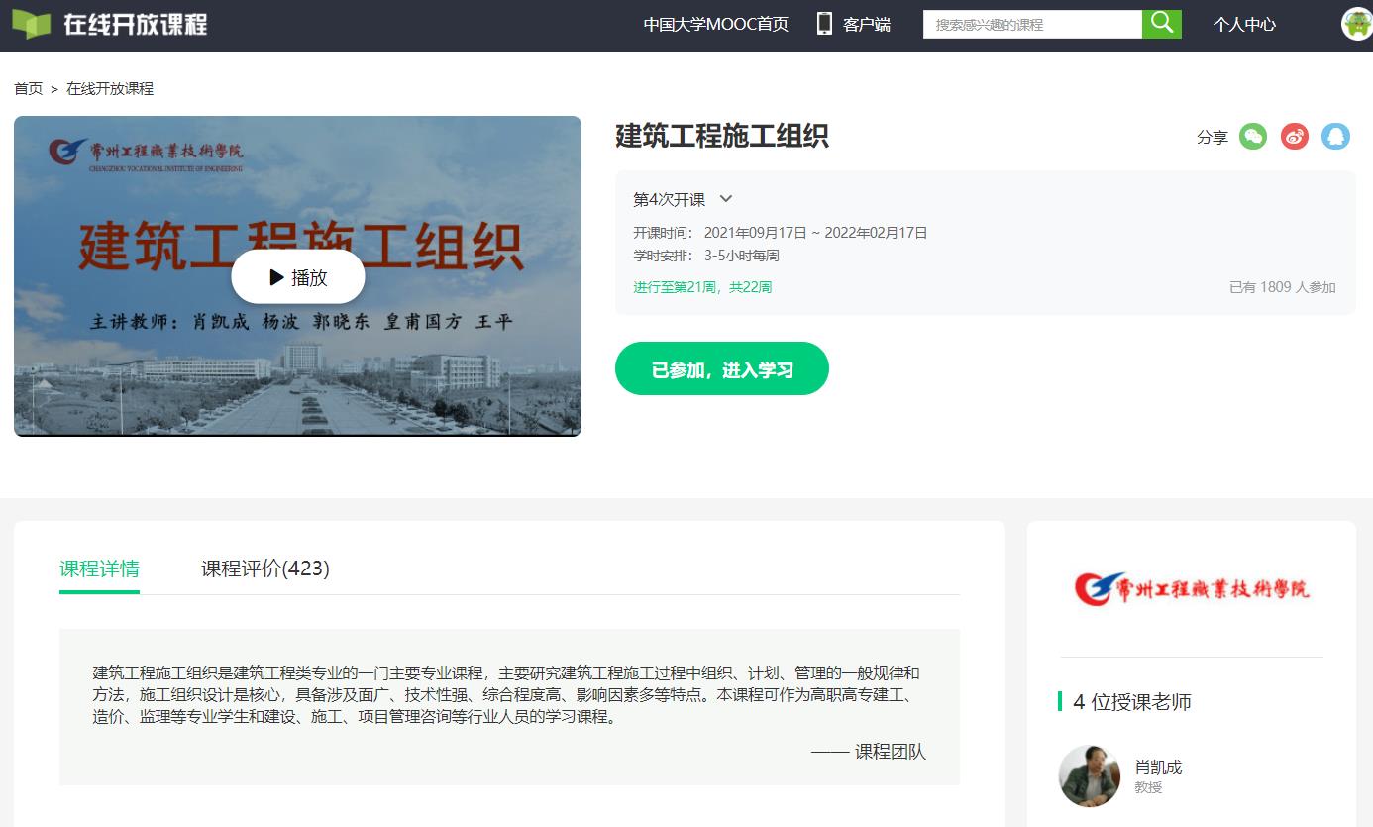Screen dimensions: 1373x827
Task: Click the user avatar icon
Action: [x=1357, y=24]
